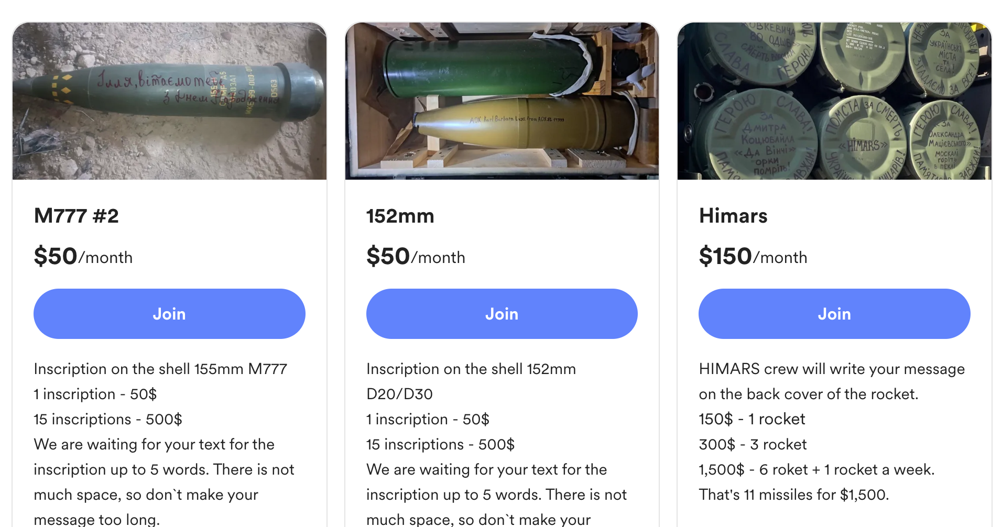Click '1 inscription - 50$' in 152mm card

(428, 419)
